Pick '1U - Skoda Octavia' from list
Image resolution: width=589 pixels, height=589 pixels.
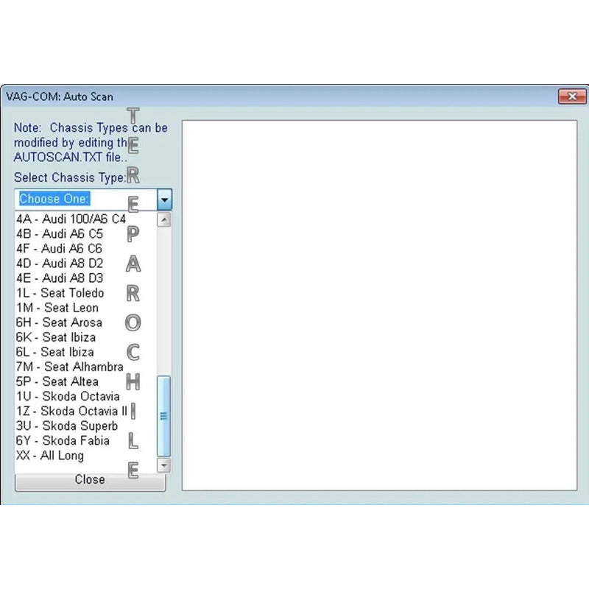pyautogui.click(x=85, y=396)
